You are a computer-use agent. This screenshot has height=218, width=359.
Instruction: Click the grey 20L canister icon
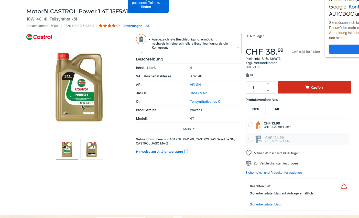coord(259,139)
